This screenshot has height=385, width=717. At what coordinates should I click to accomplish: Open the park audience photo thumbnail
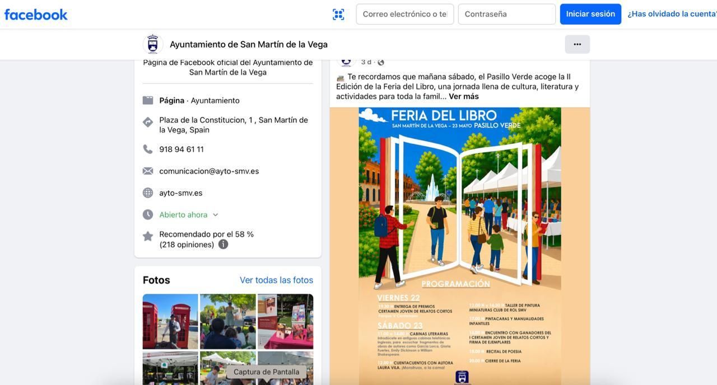coord(228,322)
